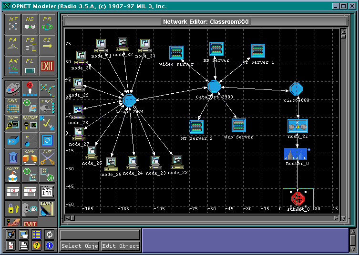Viewport: 359px width, 255px height.
Task: Click the RESTORE zoom tool
Action: click(x=30, y=122)
